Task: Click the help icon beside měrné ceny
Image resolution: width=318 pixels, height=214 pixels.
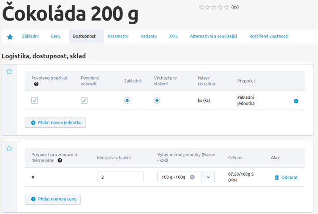Action: [x=60, y=160]
